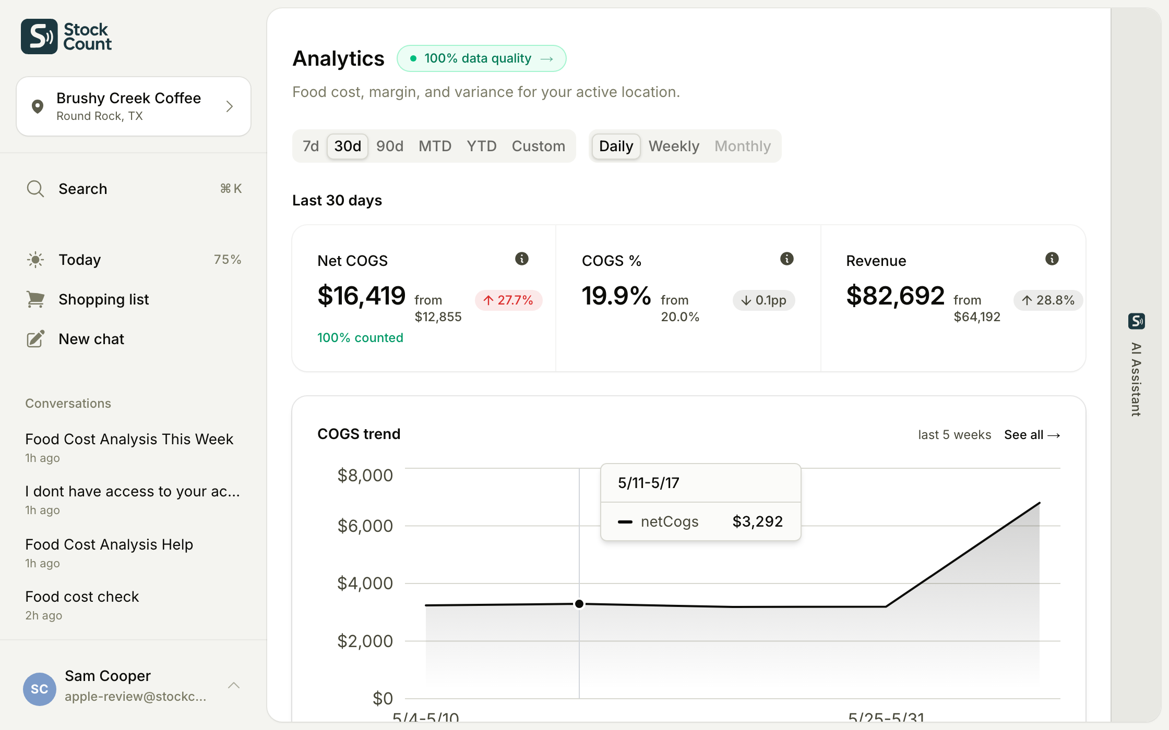This screenshot has height=730, width=1169.
Task: Open the Today page
Action: point(134,260)
